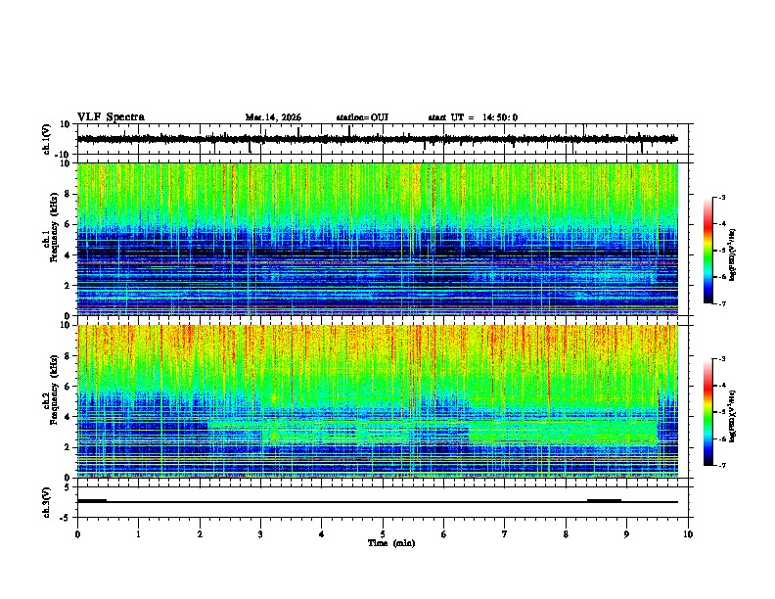Click the ch.2 color scale bar
The image size is (775, 599).
[x=708, y=412]
